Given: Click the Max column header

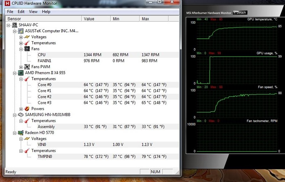Looking at the screenshot, I should (x=154, y=19).
